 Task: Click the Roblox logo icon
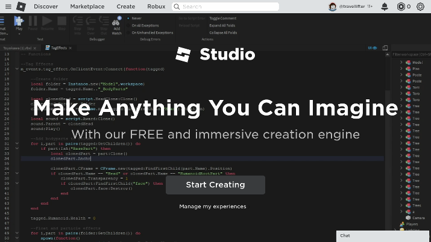pos(21,6)
